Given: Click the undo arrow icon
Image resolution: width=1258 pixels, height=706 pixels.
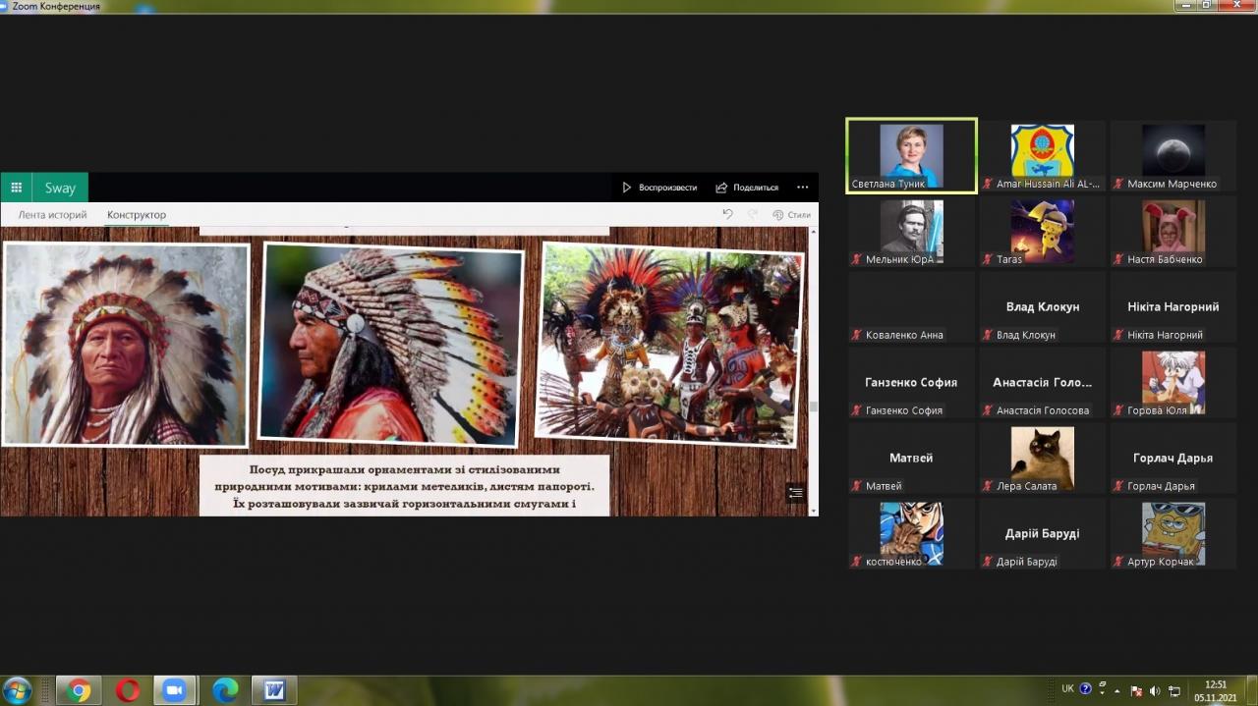Looking at the screenshot, I should 727,214.
